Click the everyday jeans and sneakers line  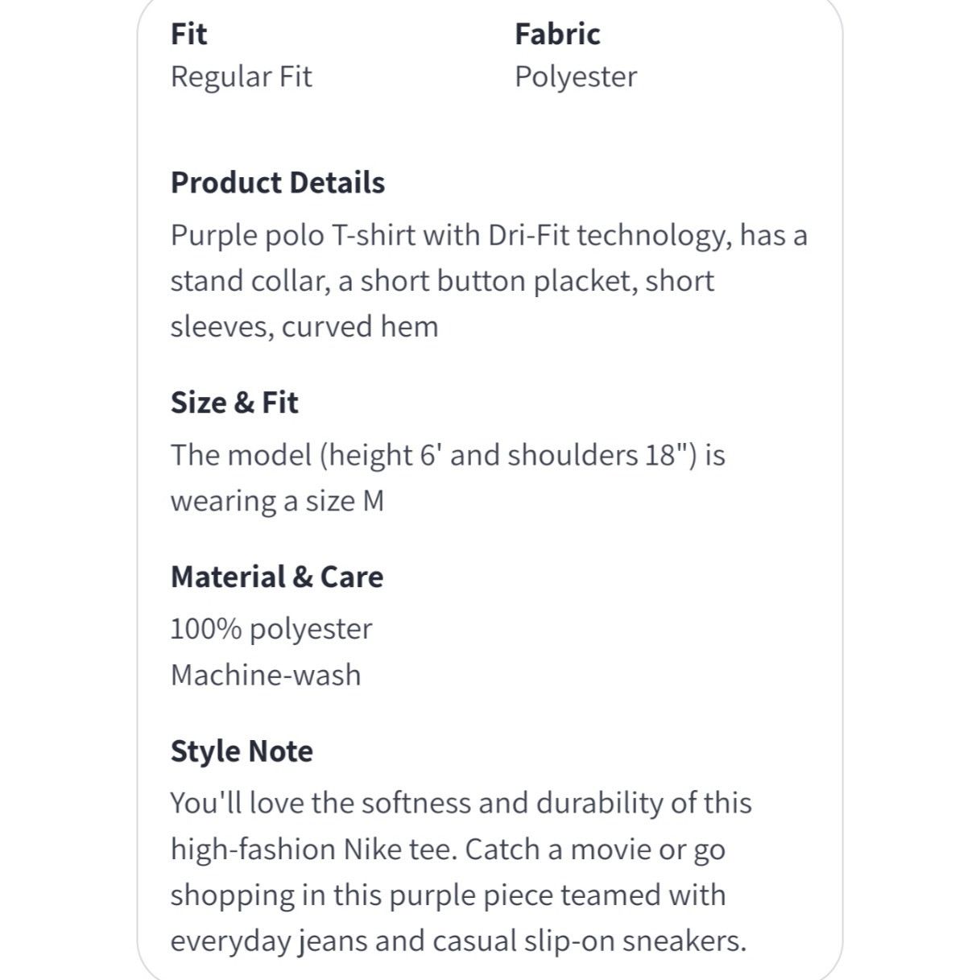point(459,941)
